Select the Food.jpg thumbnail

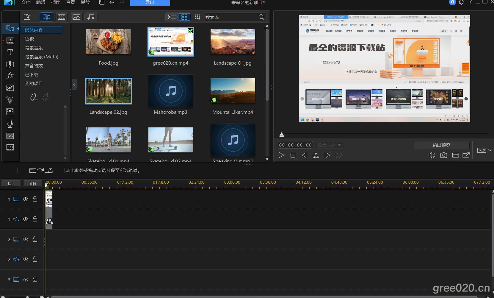coord(108,42)
